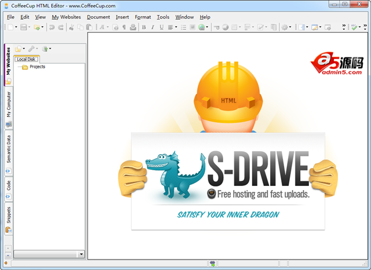
Task: Open the Insert menu
Action: click(x=122, y=17)
